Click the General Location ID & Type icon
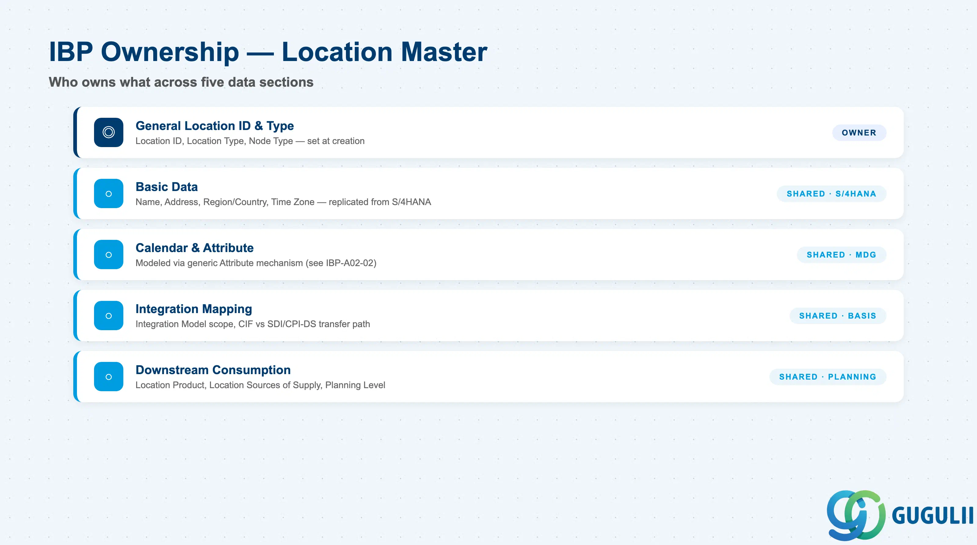This screenshot has height=545, width=977. (x=108, y=132)
